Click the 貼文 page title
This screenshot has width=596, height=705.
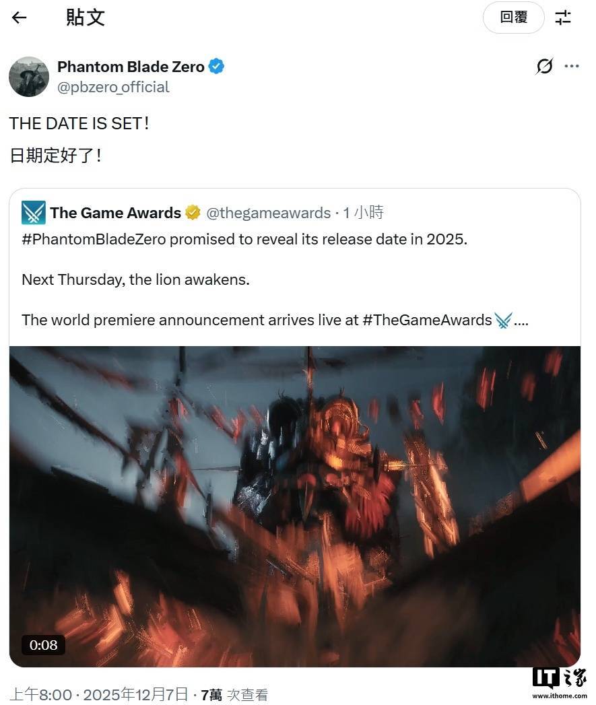(87, 18)
